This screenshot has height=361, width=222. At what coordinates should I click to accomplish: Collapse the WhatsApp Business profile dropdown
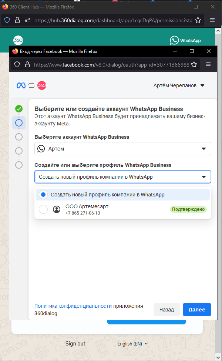[x=123, y=177]
